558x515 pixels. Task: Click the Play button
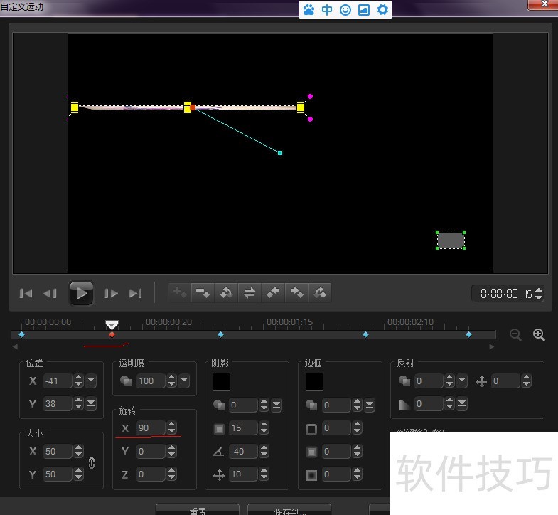[81, 293]
